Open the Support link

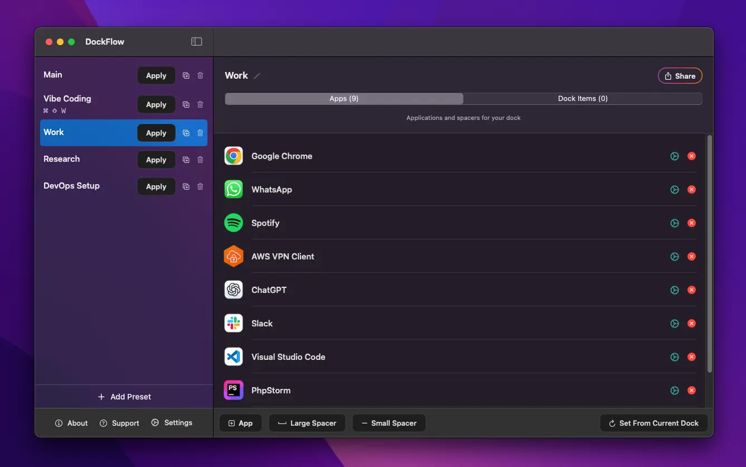(119, 423)
